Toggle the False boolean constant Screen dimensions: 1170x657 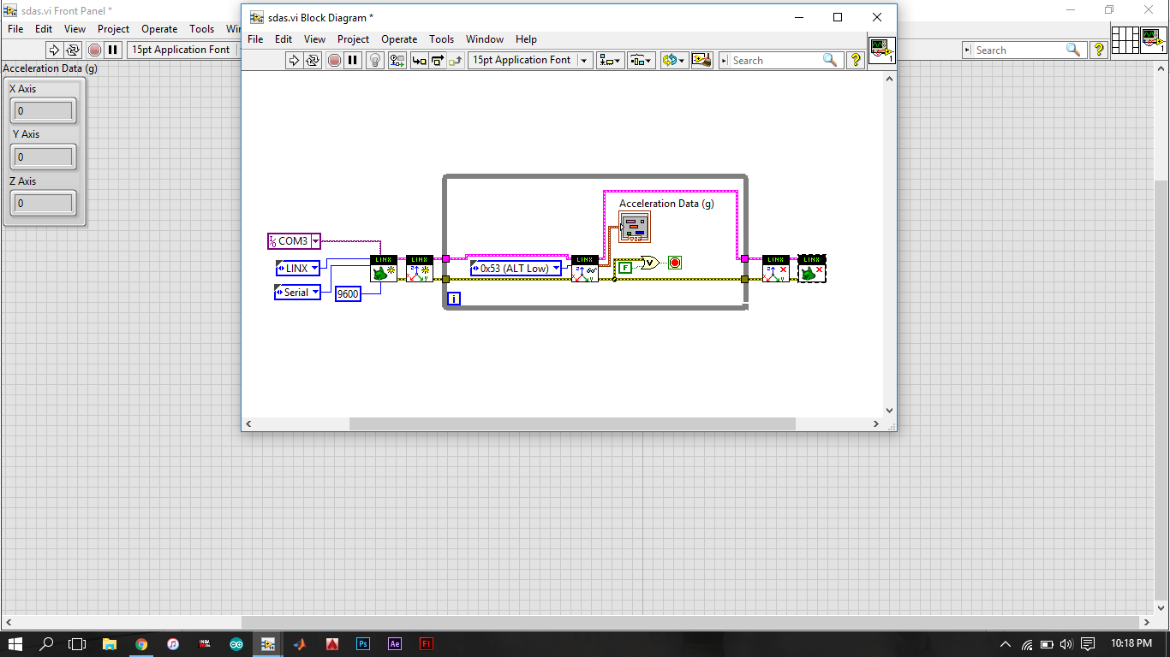tap(624, 267)
